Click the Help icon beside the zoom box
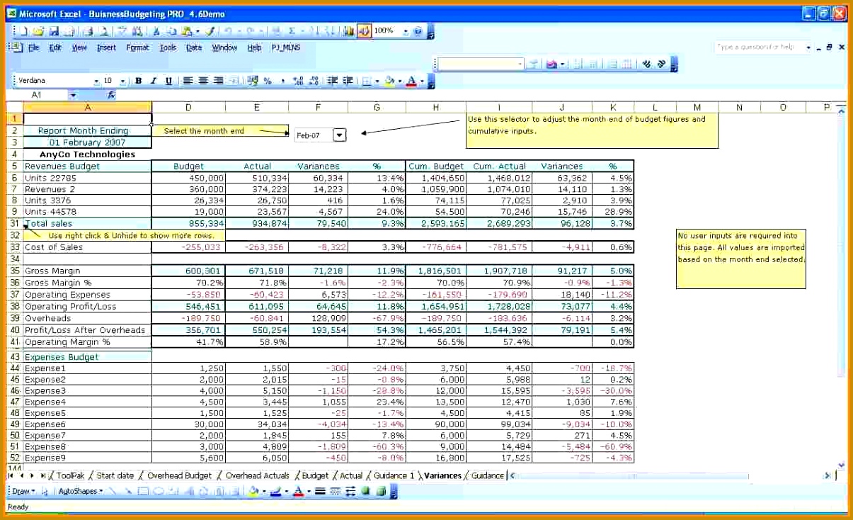This screenshot has height=520, width=853. point(418,31)
